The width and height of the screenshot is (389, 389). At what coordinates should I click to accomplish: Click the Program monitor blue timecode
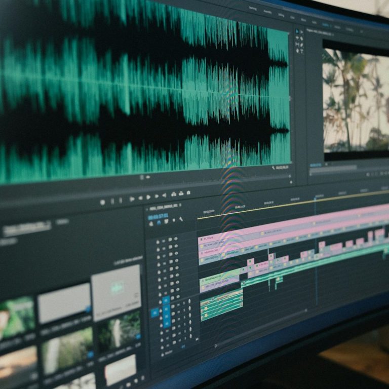pyautogui.click(x=316, y=165)
